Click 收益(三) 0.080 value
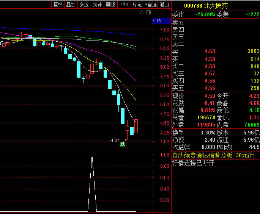Image resolution: width=260 pixels, height=214 pixels. tap(208, 147)
